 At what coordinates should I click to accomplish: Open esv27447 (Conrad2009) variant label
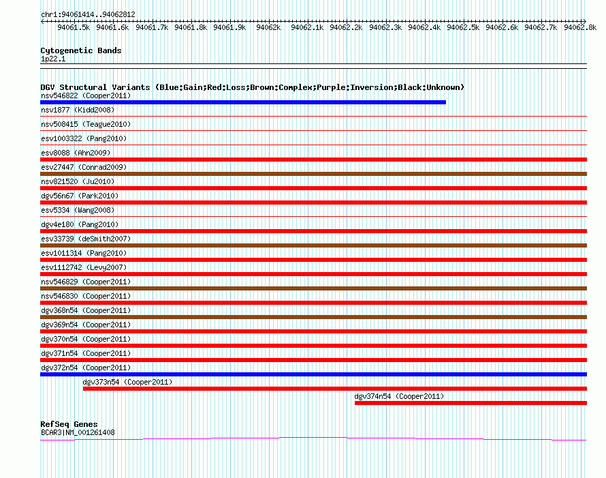84,167
